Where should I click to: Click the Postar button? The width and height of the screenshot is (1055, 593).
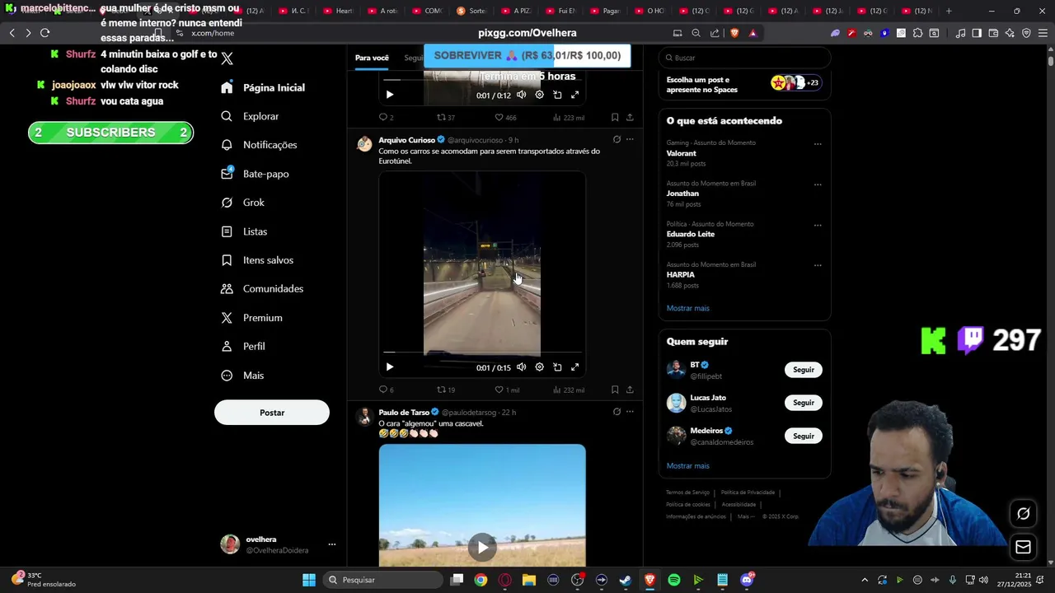(x=272, y=413)
